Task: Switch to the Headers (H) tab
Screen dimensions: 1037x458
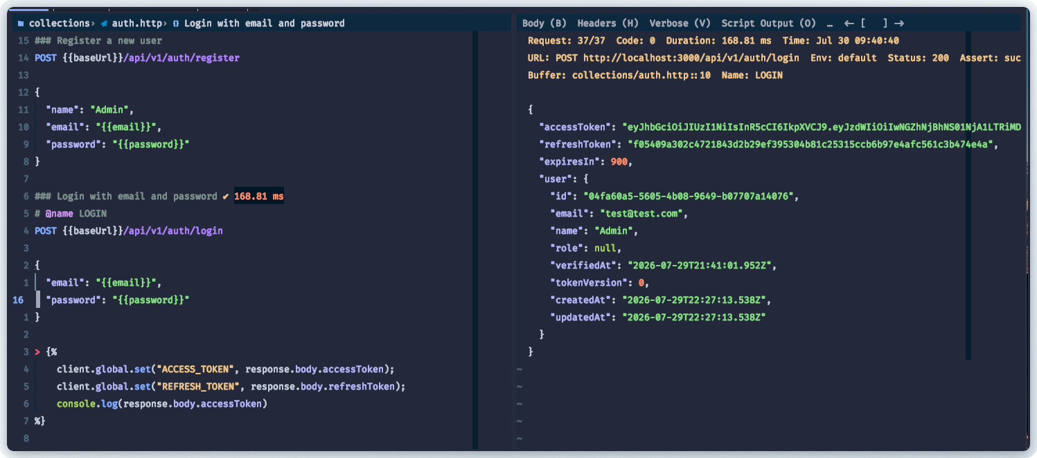Action: tap(608, 24)
